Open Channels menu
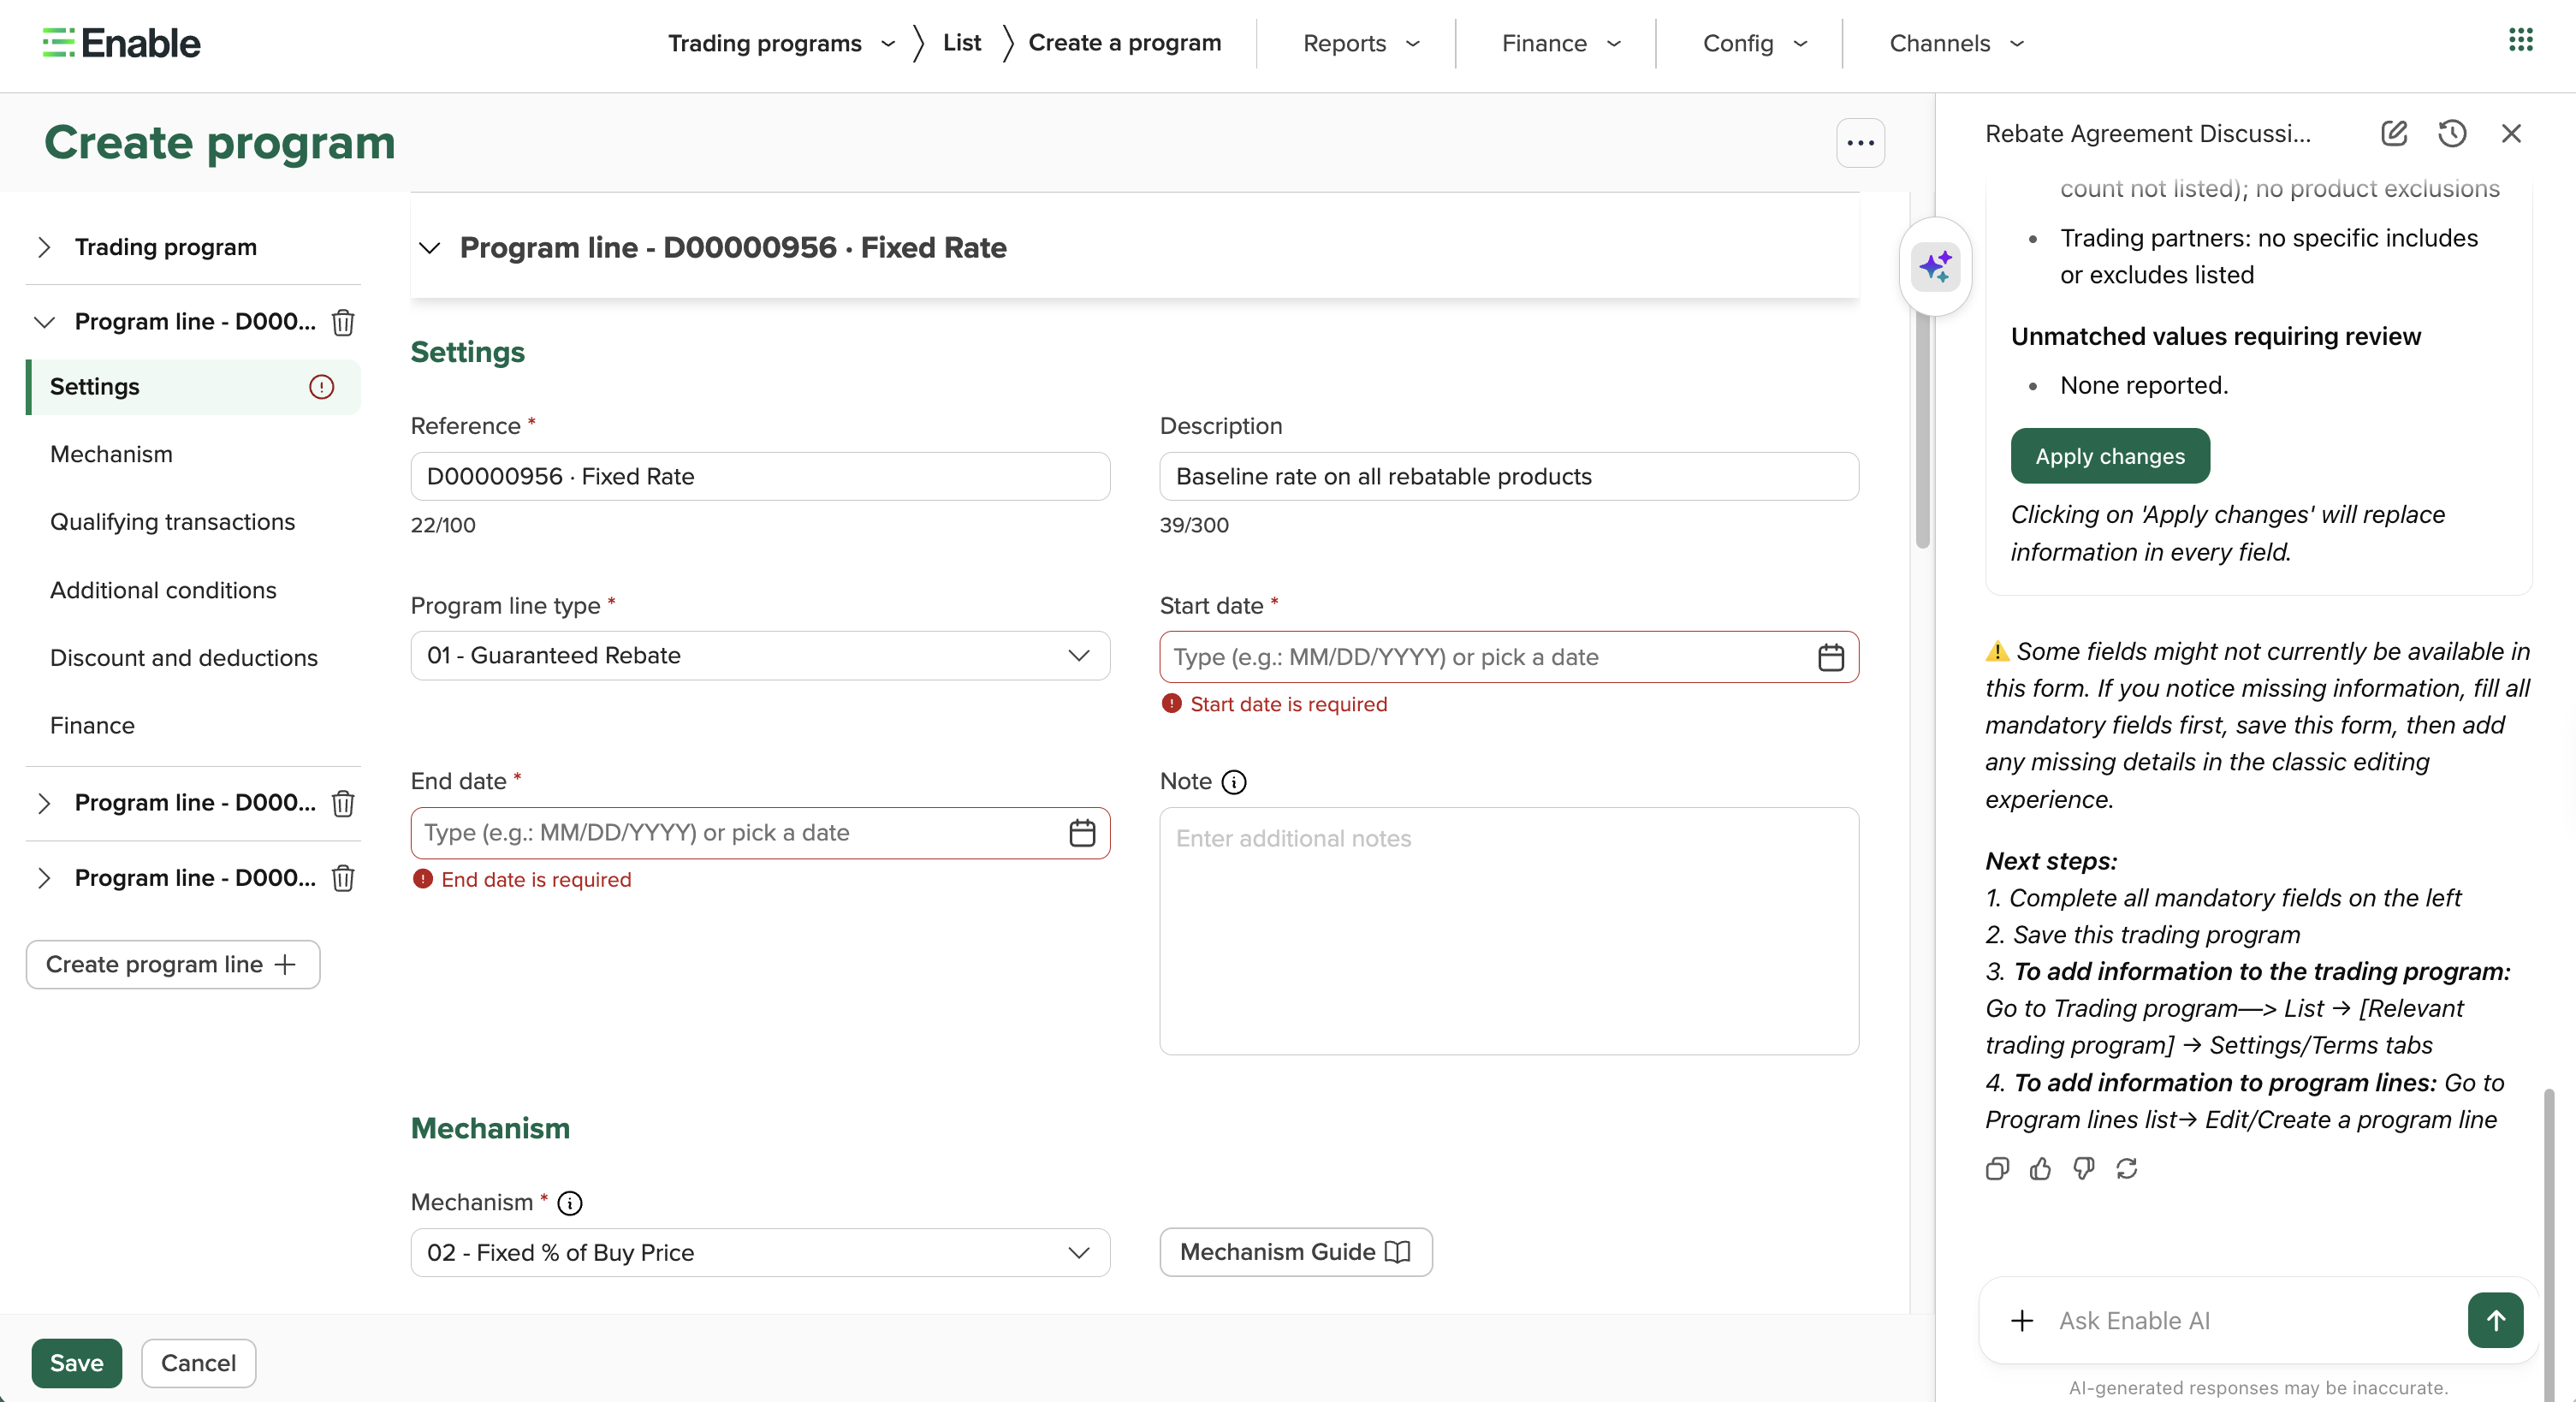Screen dimensions: 2576x1402 point(1957,43)
